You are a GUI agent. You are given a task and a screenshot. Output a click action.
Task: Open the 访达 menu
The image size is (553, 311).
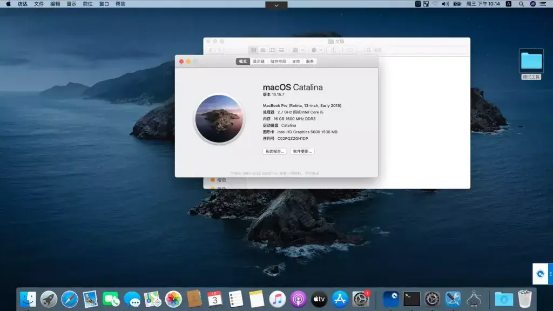click(23, 4)
